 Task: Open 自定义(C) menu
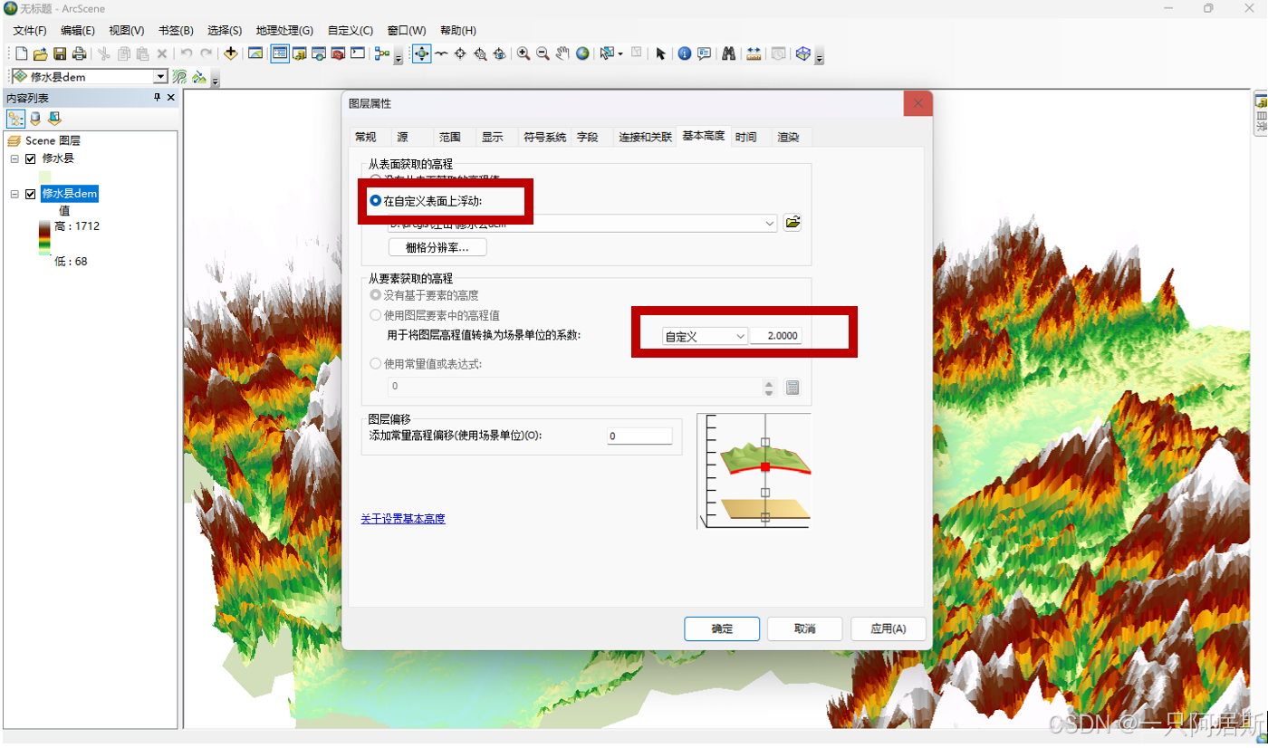pyautogui.click(x=351, y=31)
